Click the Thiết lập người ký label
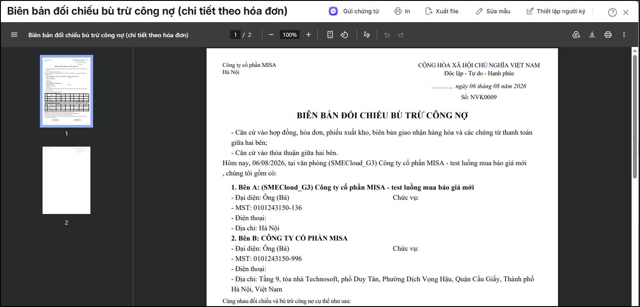640x307 pixels. [561, 12]
